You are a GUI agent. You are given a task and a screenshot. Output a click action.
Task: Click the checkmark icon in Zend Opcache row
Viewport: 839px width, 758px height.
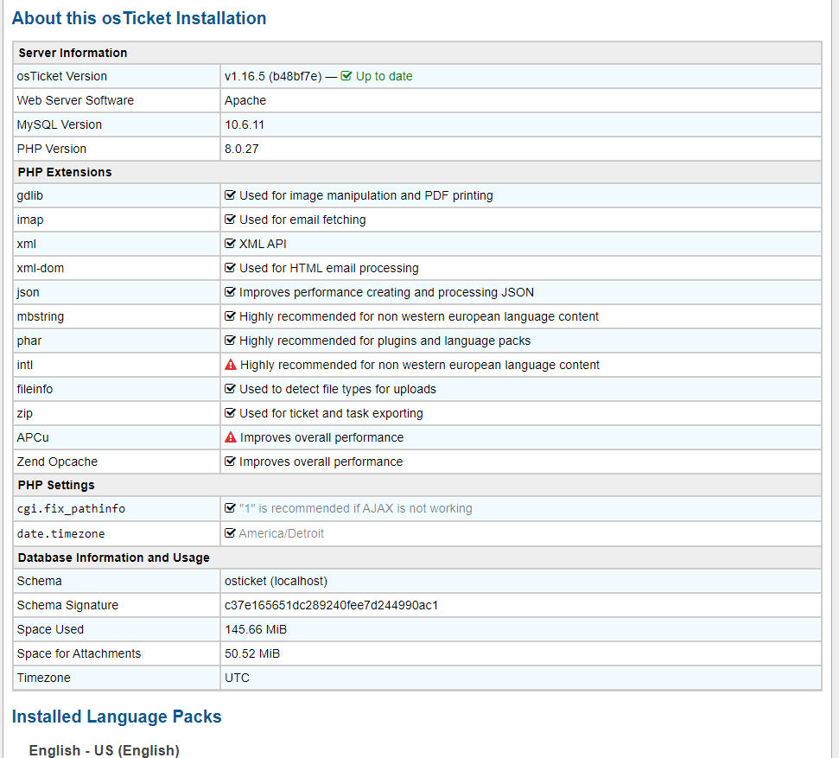230,462
